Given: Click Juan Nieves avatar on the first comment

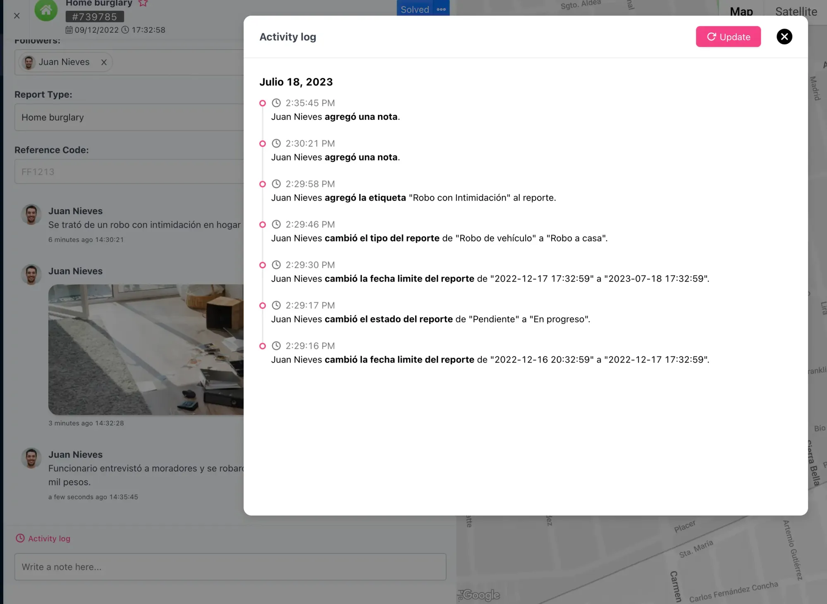Looking at the screenshot, I should coord(31,215).
